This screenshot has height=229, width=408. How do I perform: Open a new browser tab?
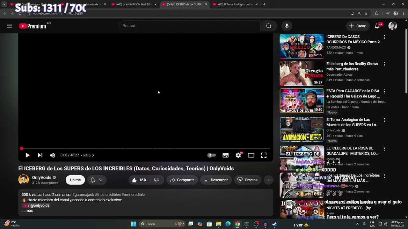tap(264, 4)
